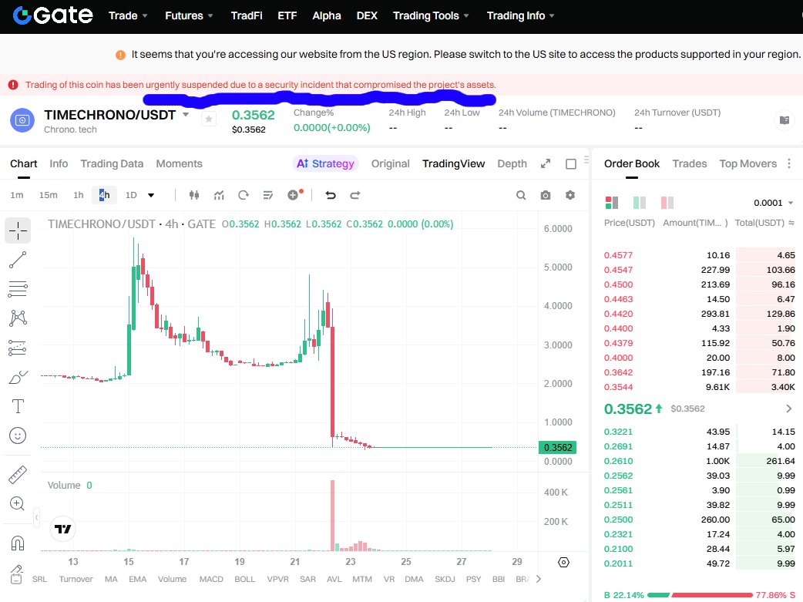Add the MACD indicator from the shortcuts bar
Image resolution: width=803 pixels, height=602 pixels.
[210, 579]
